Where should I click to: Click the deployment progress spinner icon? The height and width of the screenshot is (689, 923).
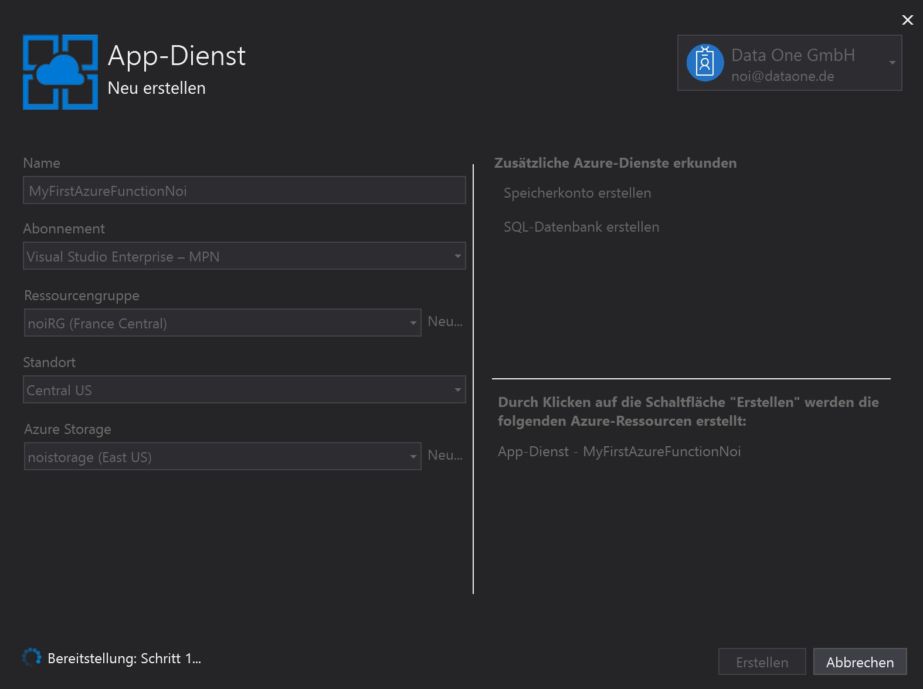click(32, 657)
